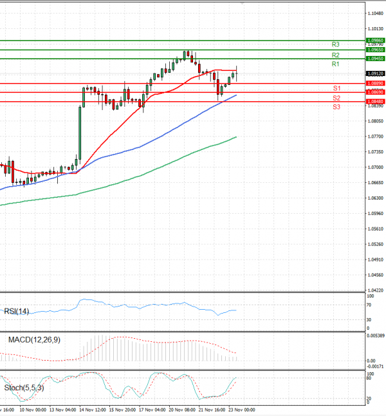Click the 1.05960 price axis value
386x416 pixels.
click(x=376, y=214)
